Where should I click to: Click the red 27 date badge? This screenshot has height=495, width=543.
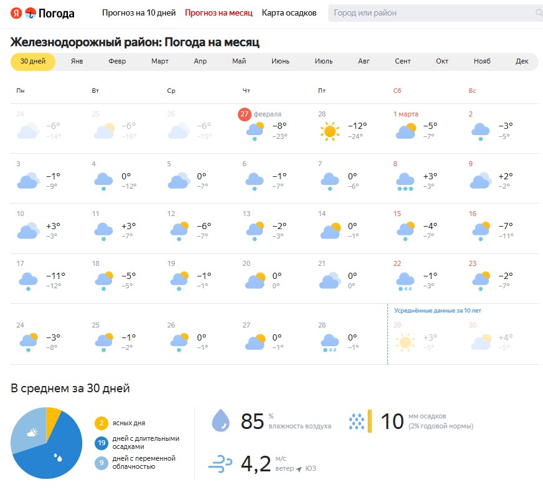(245, 114)
